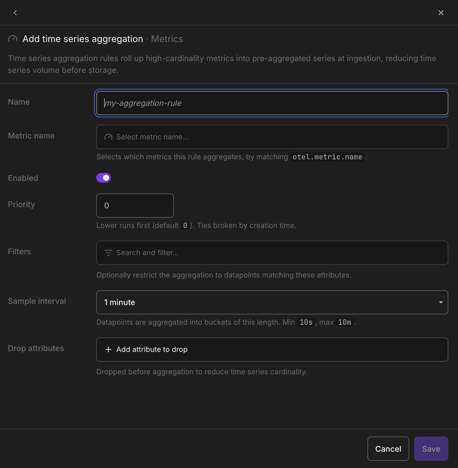
Task: Toggle the Enabled switch off
Action: (x=104, y=178)
